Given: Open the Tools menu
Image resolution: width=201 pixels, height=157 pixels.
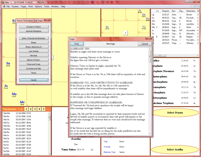Looking at the screenshot, I should (47, 6).
